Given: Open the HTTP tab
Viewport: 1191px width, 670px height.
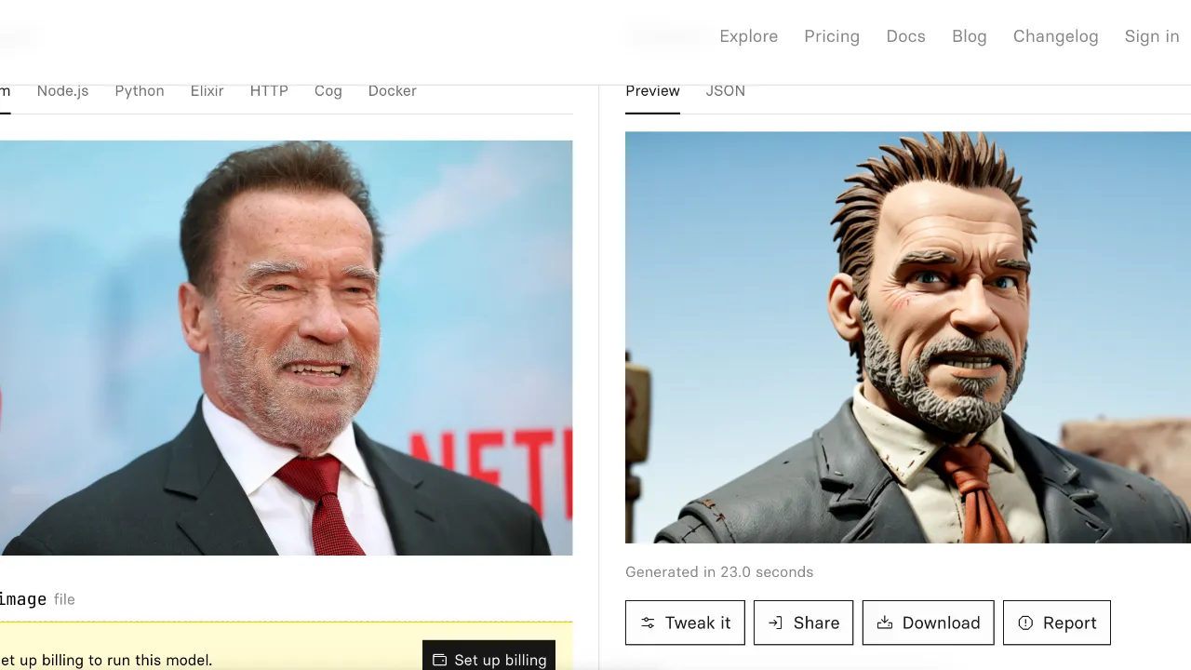Looking at the screenshot, I should (269, 90).
